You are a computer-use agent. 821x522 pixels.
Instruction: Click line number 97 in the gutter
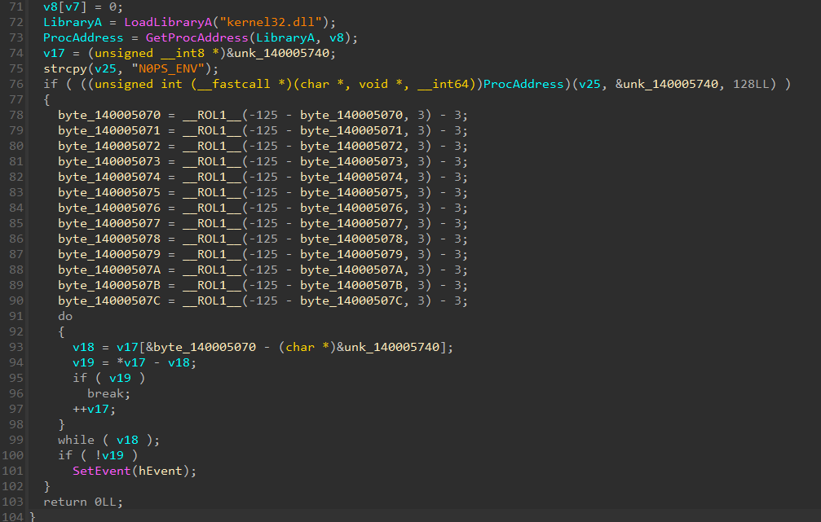tap(16, 409)
